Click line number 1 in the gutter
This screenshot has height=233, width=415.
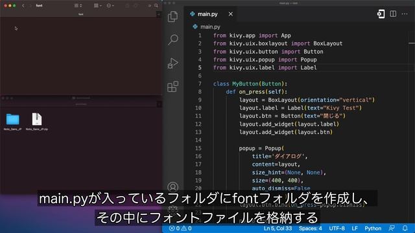click(x=200, y=36)
